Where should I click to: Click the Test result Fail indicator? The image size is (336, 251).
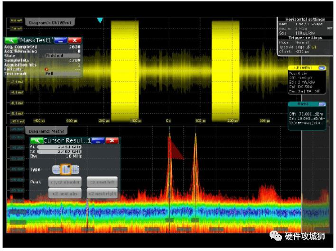tap(63, 74)
